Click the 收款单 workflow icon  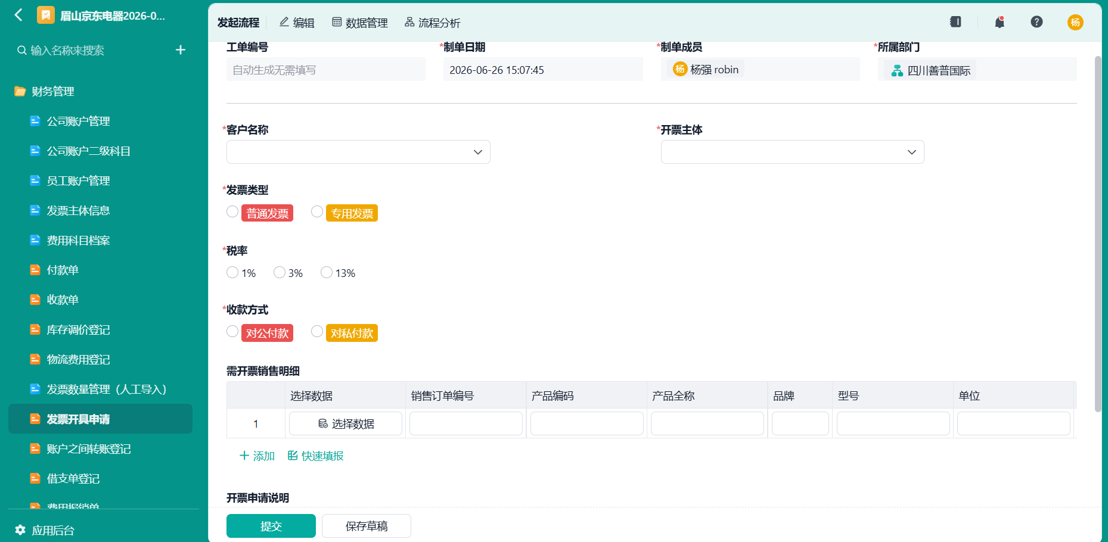(35, 300)
